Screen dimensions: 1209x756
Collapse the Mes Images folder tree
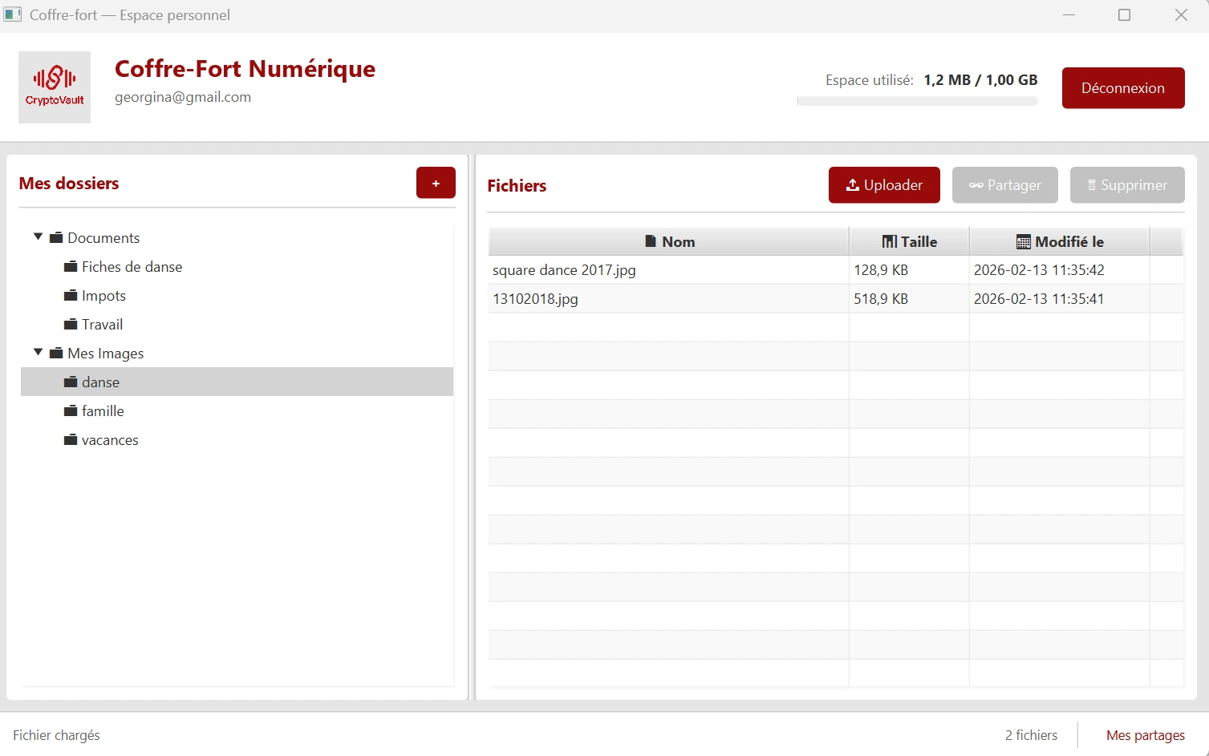click(37, 351)
